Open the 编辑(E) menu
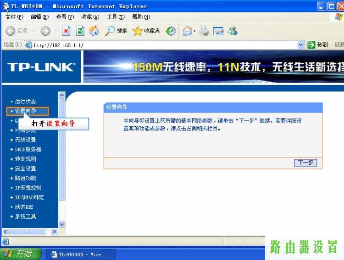The width and height of the screenshot is (344, 260). coord(40,17)
